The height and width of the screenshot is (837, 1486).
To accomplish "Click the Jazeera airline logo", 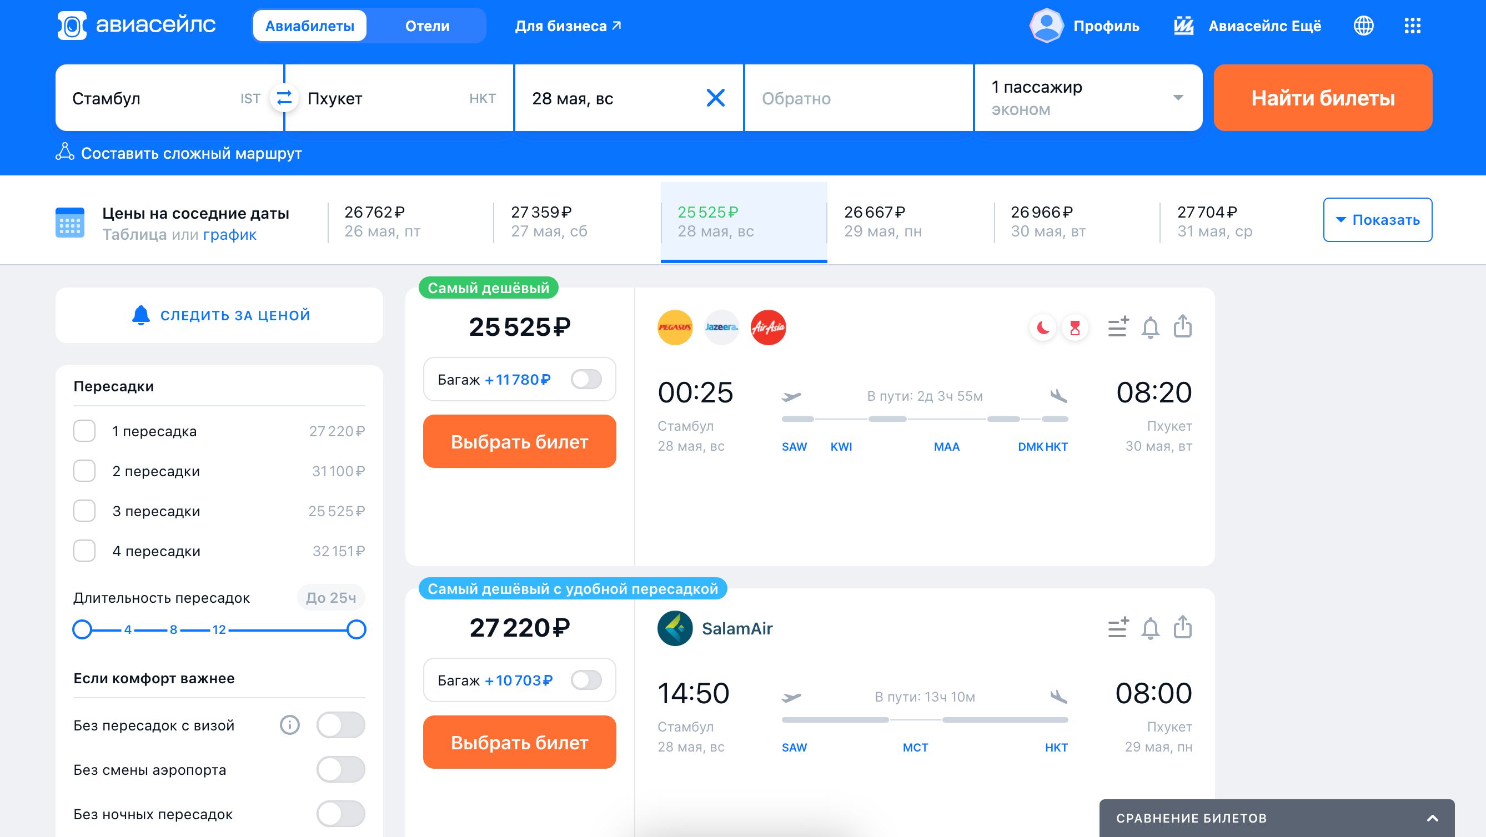I will (x=722, y=327).
